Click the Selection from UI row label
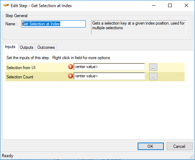 tap(21, 68)
